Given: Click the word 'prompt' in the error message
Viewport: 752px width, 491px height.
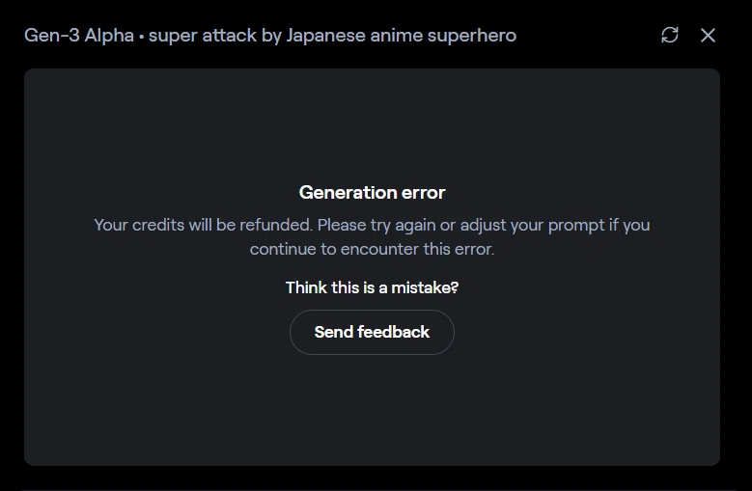Looking at the screenshot, I should coord(576,226).
